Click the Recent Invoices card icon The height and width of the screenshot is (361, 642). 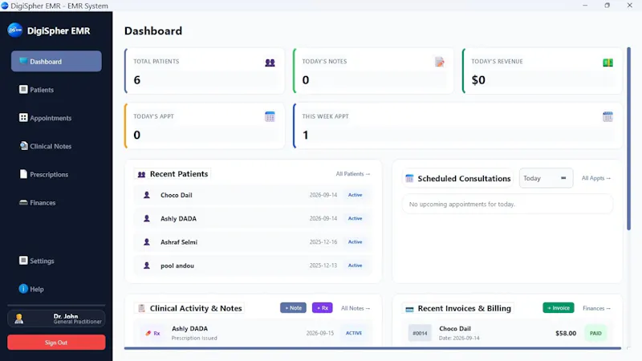click(x=409, y=309)
